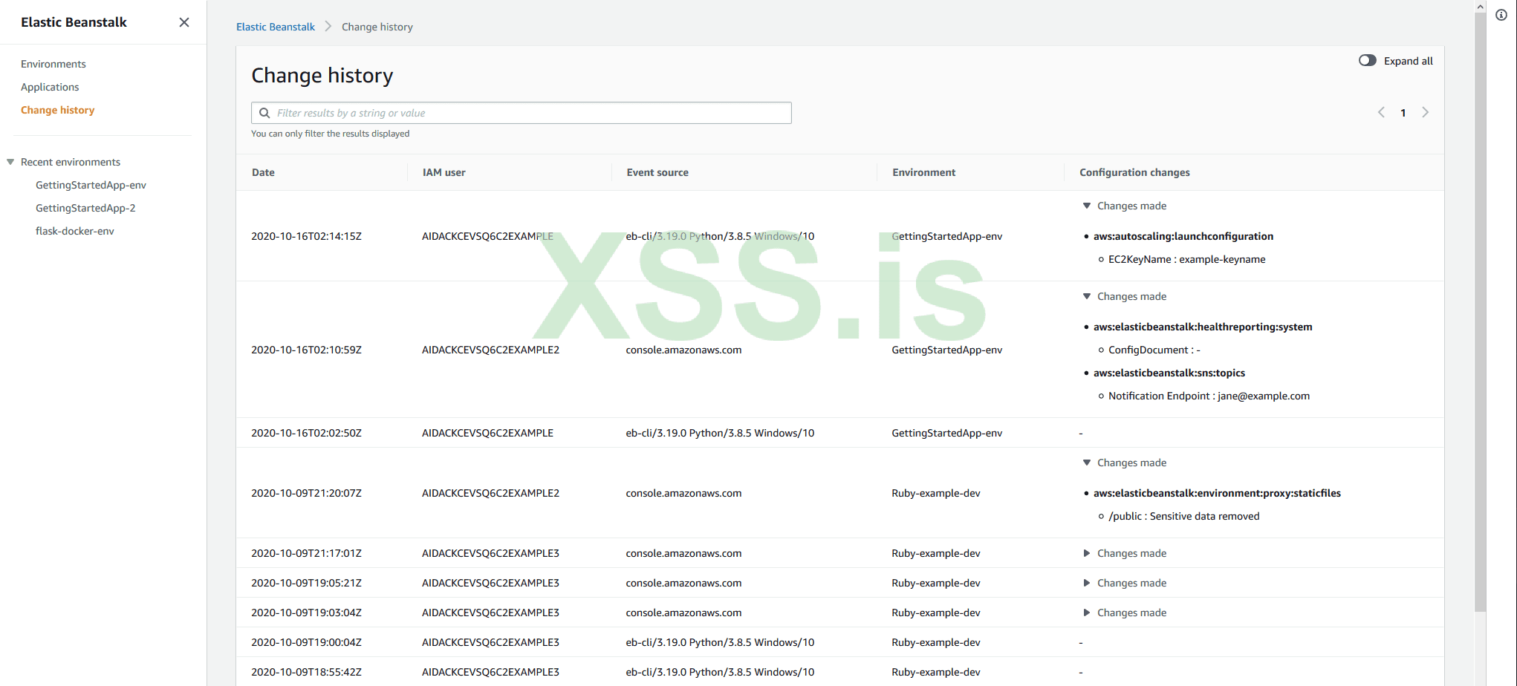Image resolution: width=1517 pixels, height=686 pixels.
Task: Collapse Changes made for the 21:20:07Z entry
Action: pyautogui.click(x=1087, y=463)
